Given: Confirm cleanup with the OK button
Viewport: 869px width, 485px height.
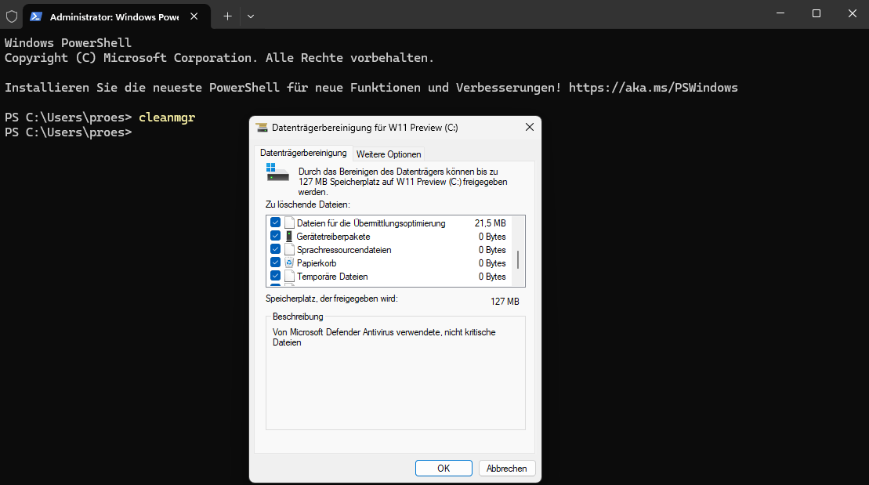Looking at the screenshot, I should tap(444, 469).
